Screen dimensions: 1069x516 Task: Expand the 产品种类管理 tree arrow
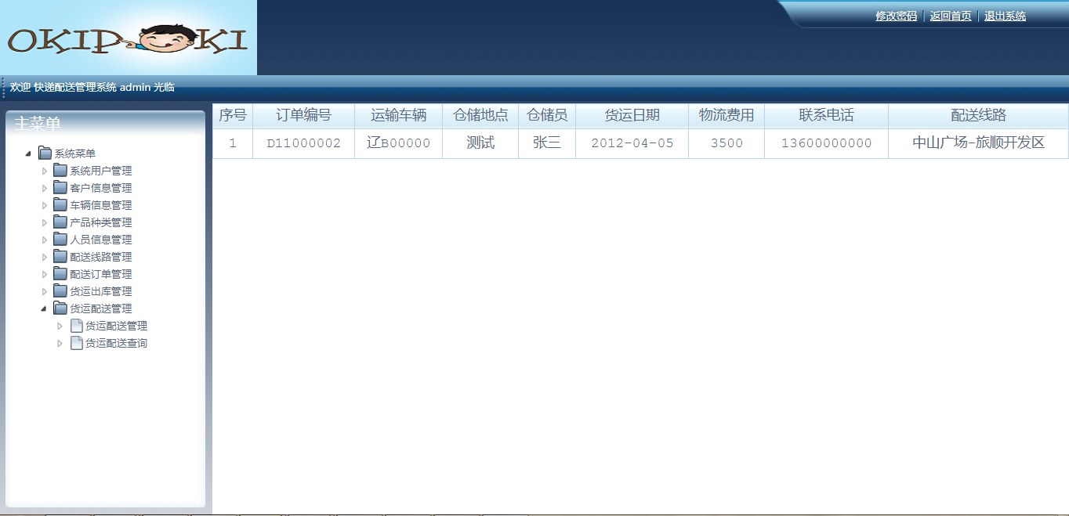pos(45,222)
